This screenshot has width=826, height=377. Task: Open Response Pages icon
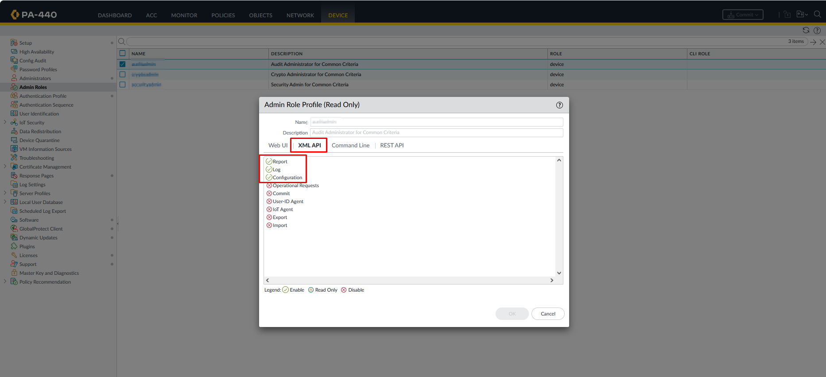tap(14, 176)
